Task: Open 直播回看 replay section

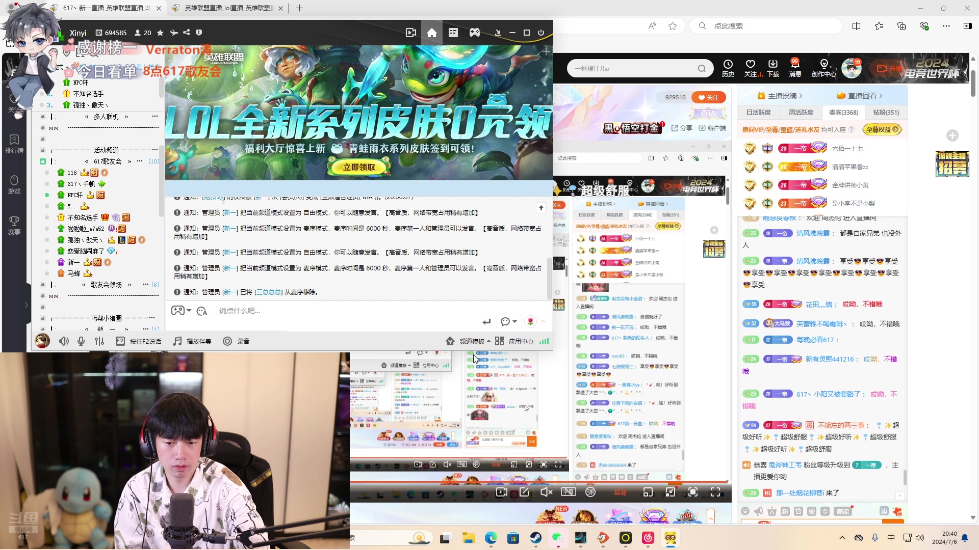Action: (859, 96)
